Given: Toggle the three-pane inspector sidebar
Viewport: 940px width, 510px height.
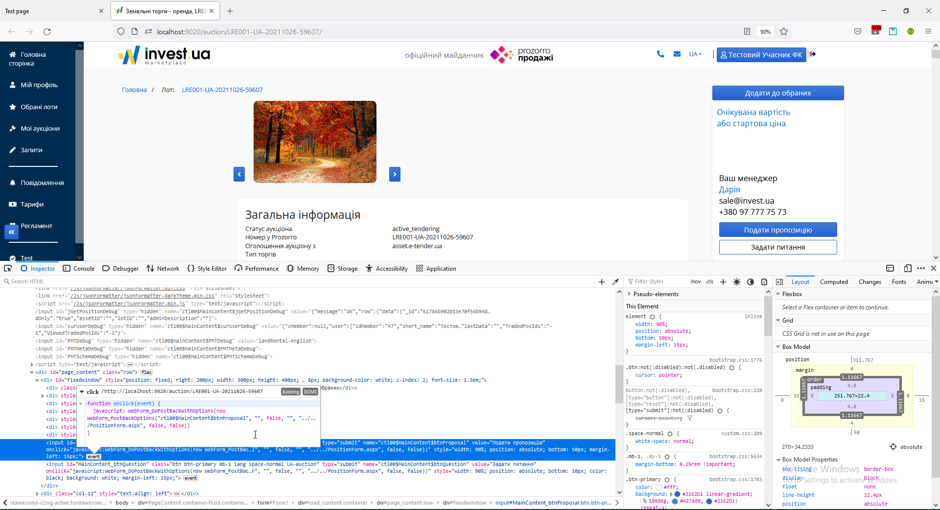Looking at the screenshot, I should tap(779, 281).
